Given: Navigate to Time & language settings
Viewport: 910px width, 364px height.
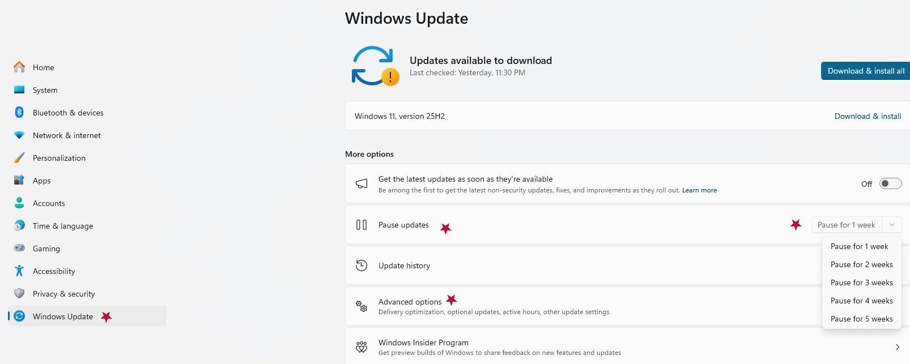Looking at the screenshot, I should [x=63, y=226].
